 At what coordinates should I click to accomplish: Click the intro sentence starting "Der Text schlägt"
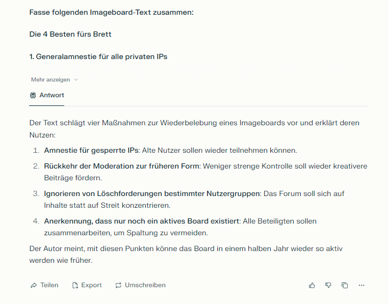point(194,123)
